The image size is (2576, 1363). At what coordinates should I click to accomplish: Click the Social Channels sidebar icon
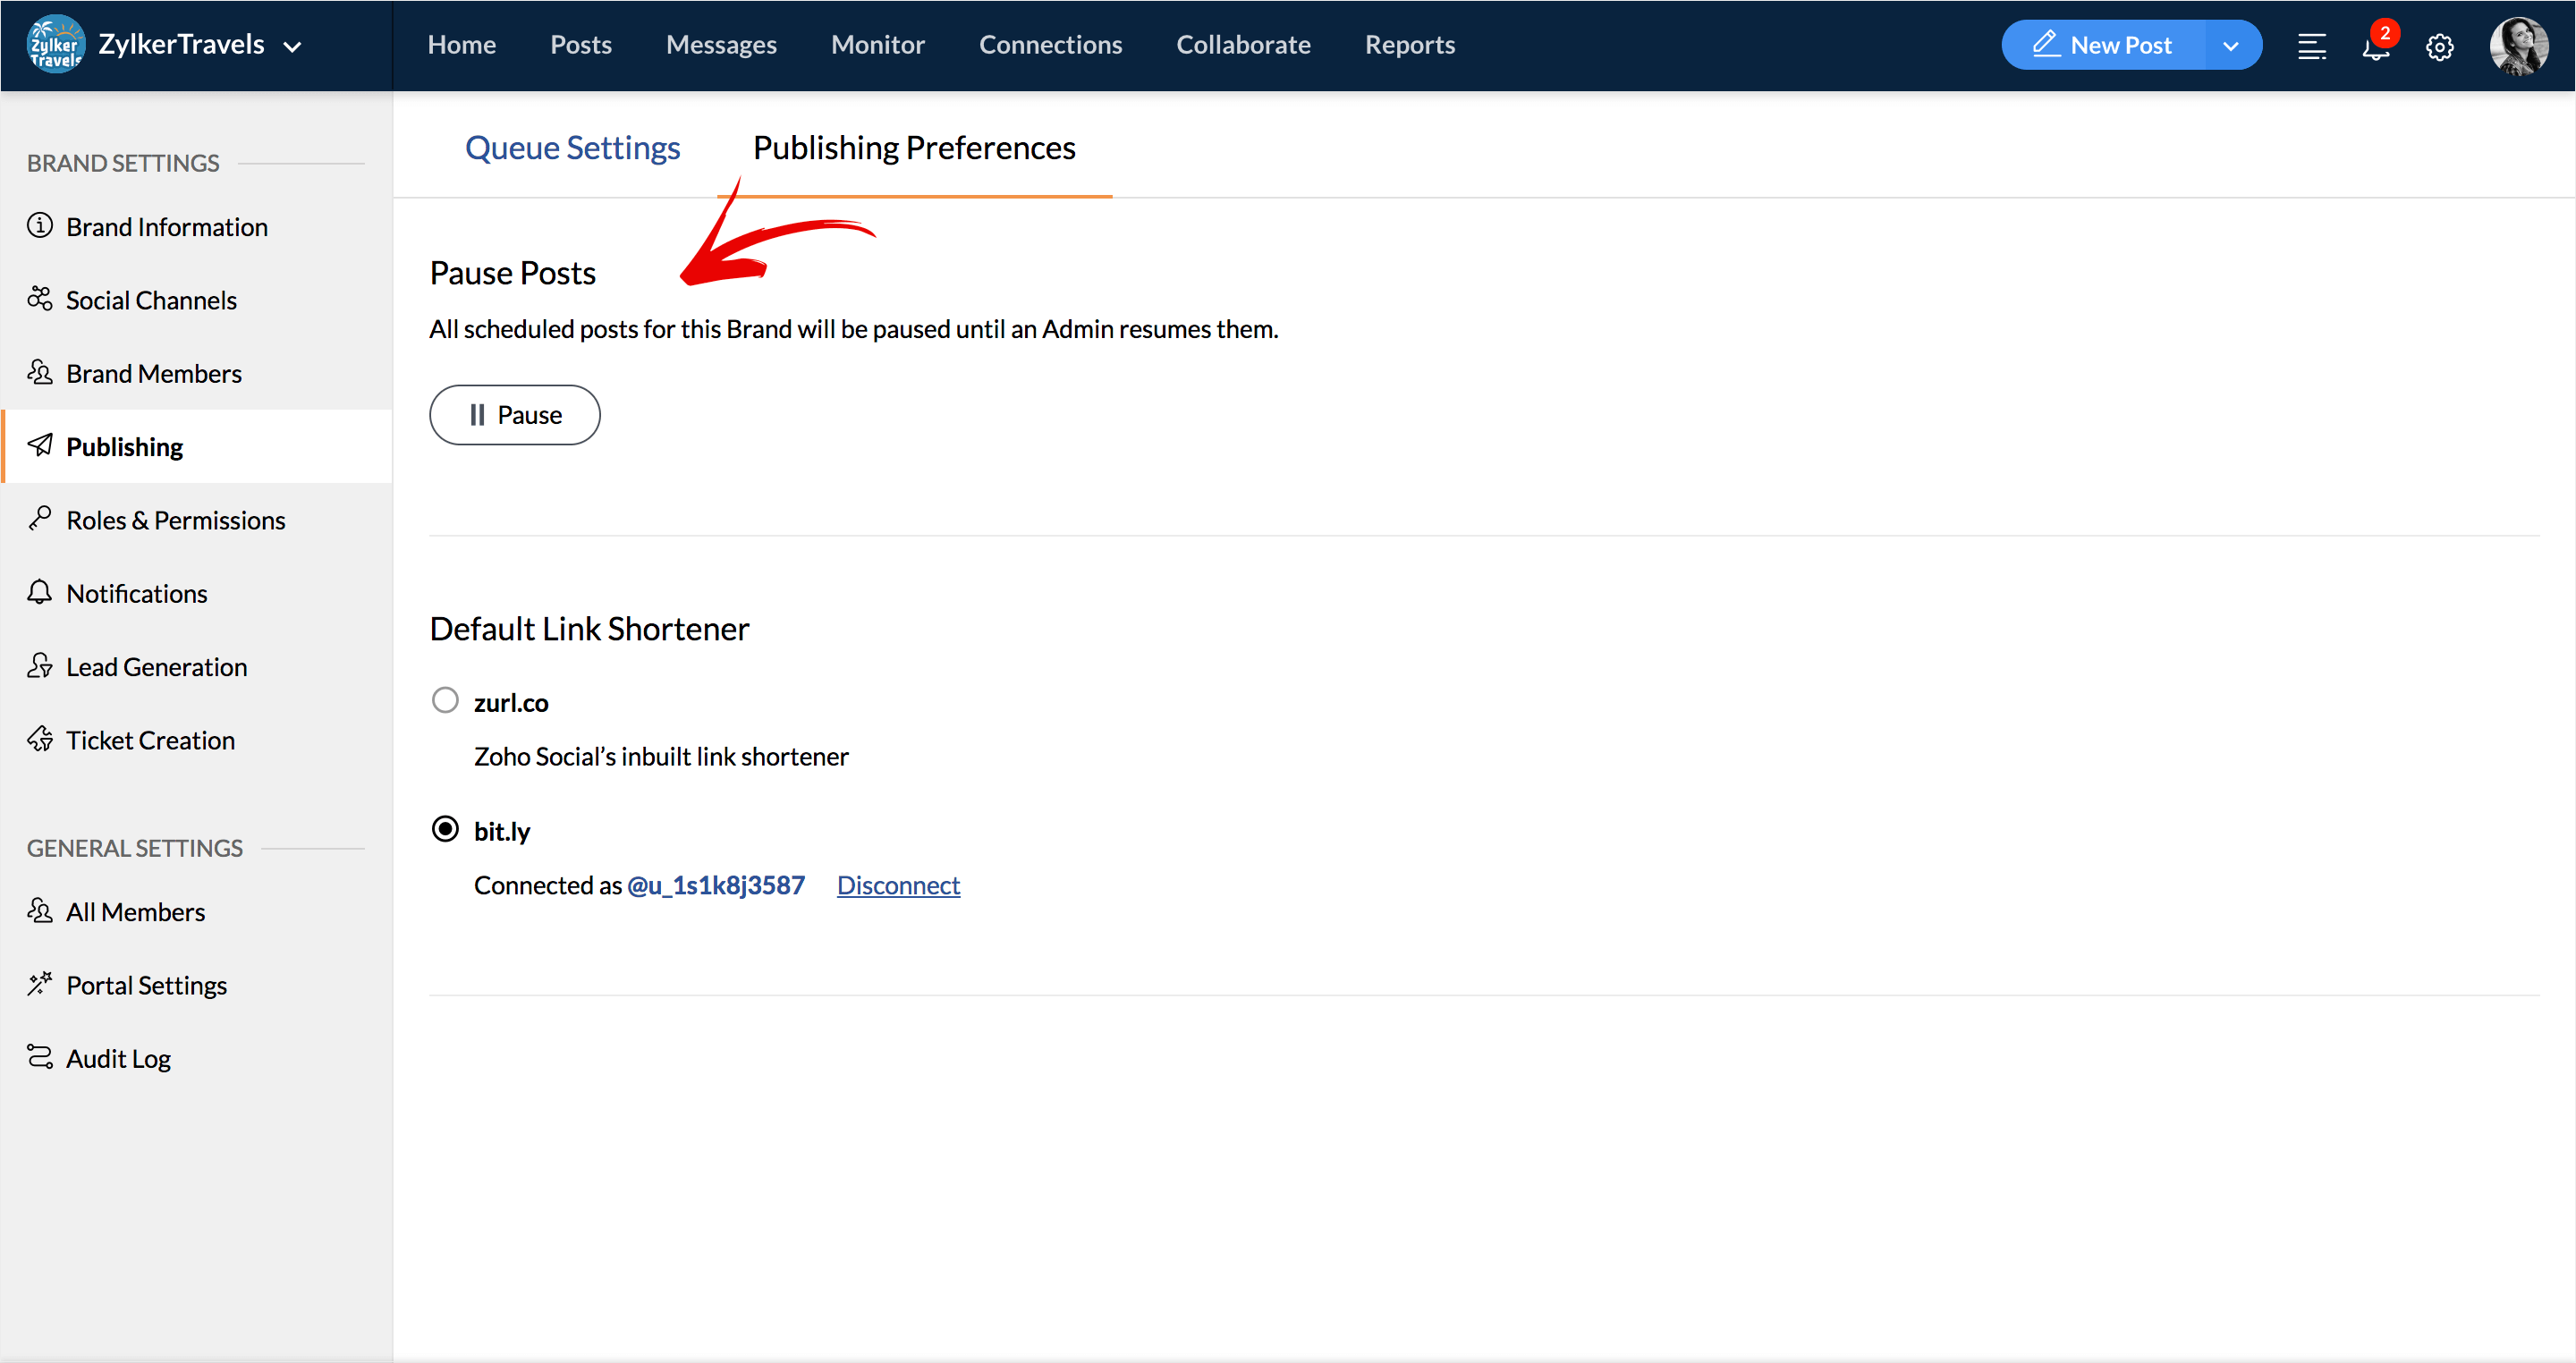40,299
